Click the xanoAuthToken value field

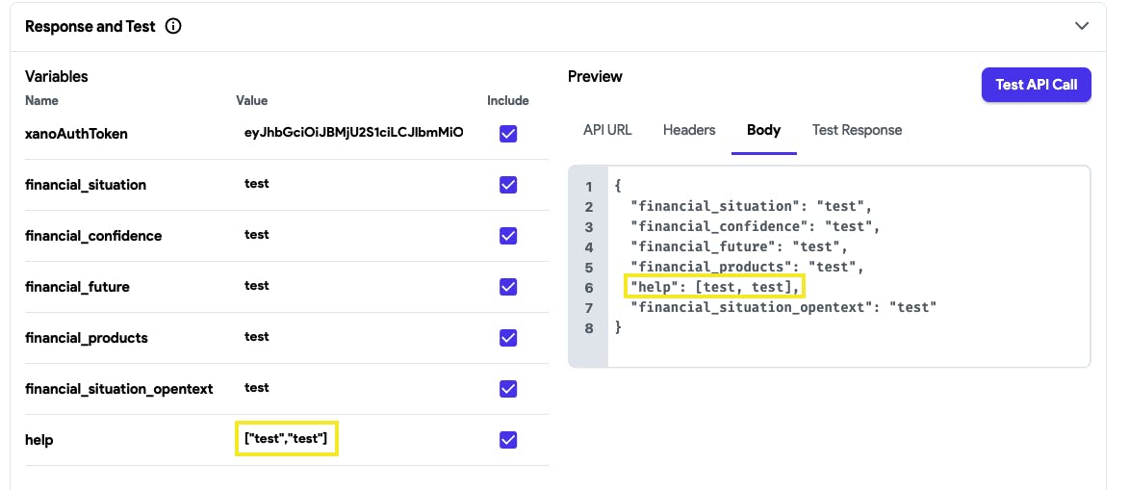353,133
